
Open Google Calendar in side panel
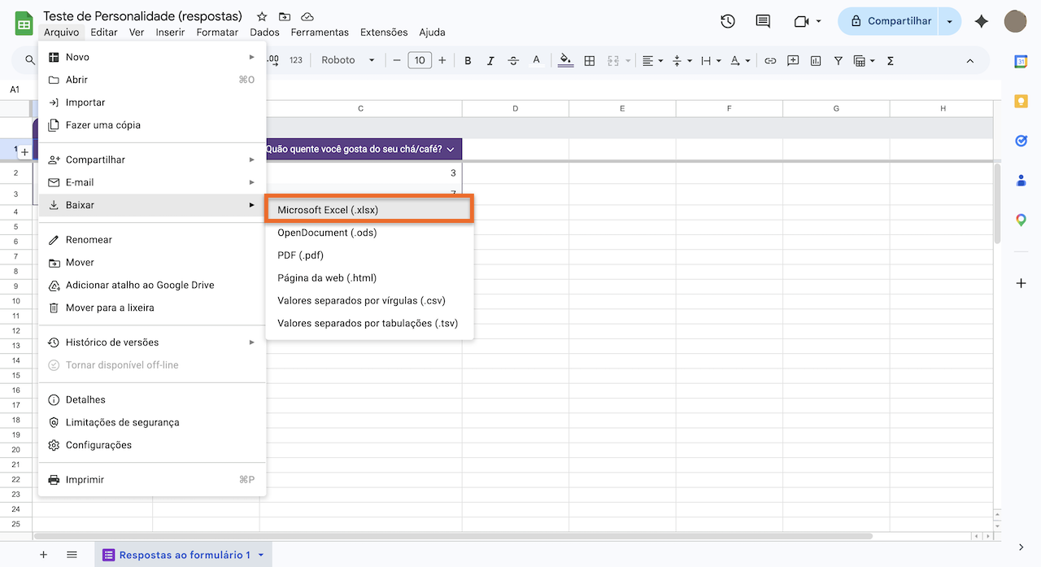point(1021,61)
